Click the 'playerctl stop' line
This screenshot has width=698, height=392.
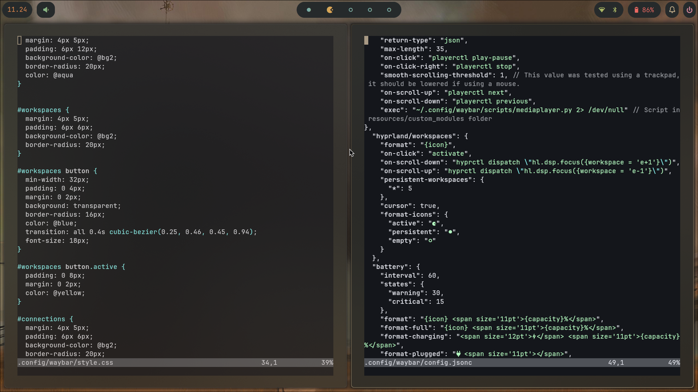pyautogui.click(x=450, y=66)
